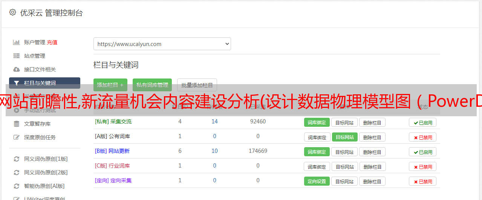Click 删除栏目 in the 采集交流 row
This screenshot has height=200, width=482.
click(372, 122)
